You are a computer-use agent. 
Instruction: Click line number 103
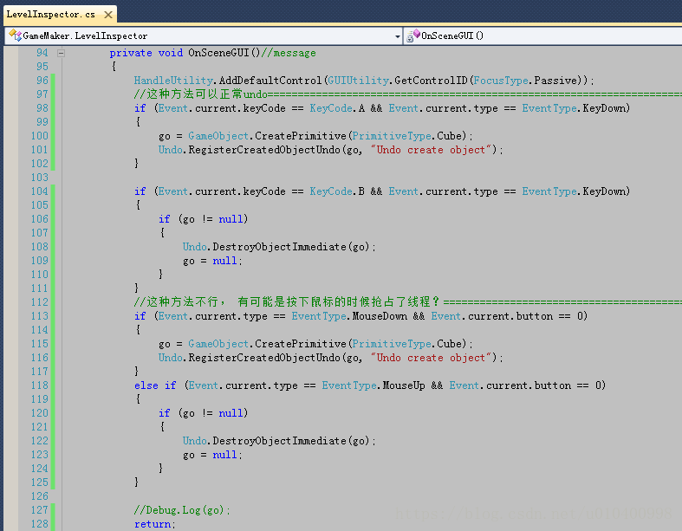tap(39, 178)
